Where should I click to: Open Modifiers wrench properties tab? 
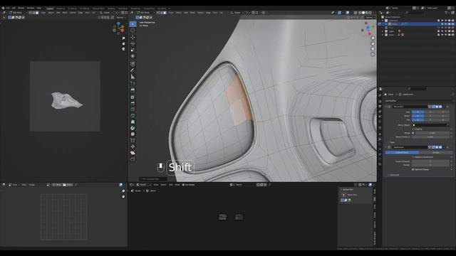tap(380, 139)
